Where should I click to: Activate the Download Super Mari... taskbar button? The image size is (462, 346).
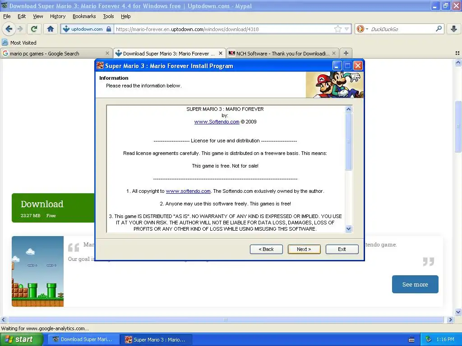[x=83, y=339]
